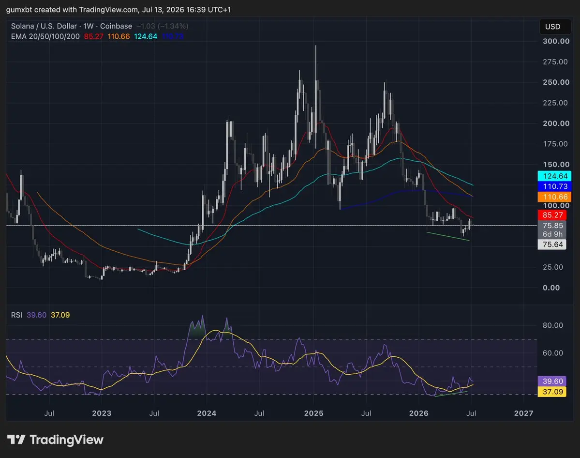The height and width of the screenshot is (458, 580).
Task: Click the RSI indicator legend label
Action: (16, 315)
